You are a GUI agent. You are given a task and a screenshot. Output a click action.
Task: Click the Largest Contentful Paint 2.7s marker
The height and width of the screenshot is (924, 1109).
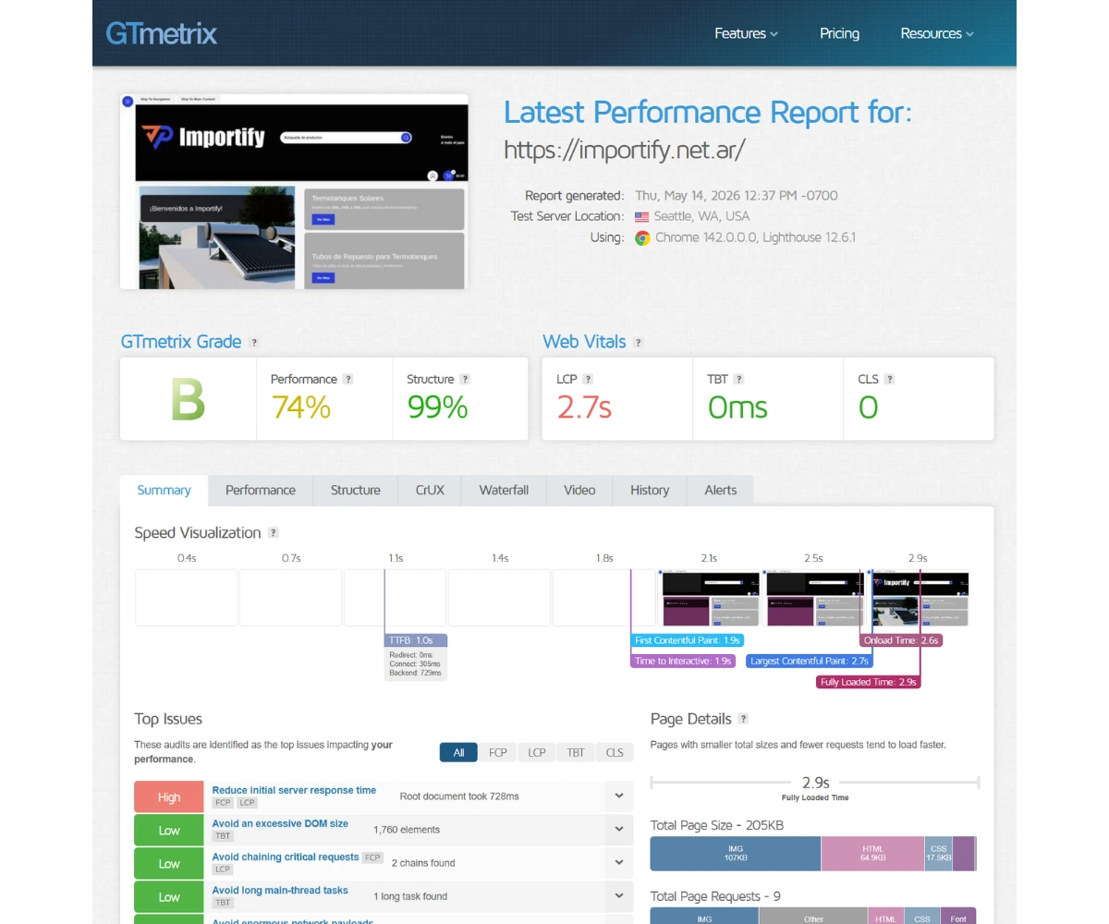[810, 661]
